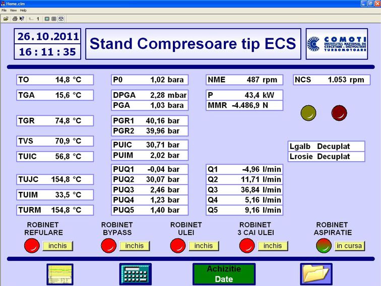Viewport: 381px width, 286px height.
Task: Click the Stand Compresoare tip ECS title
Action: (x=193, y=44)
